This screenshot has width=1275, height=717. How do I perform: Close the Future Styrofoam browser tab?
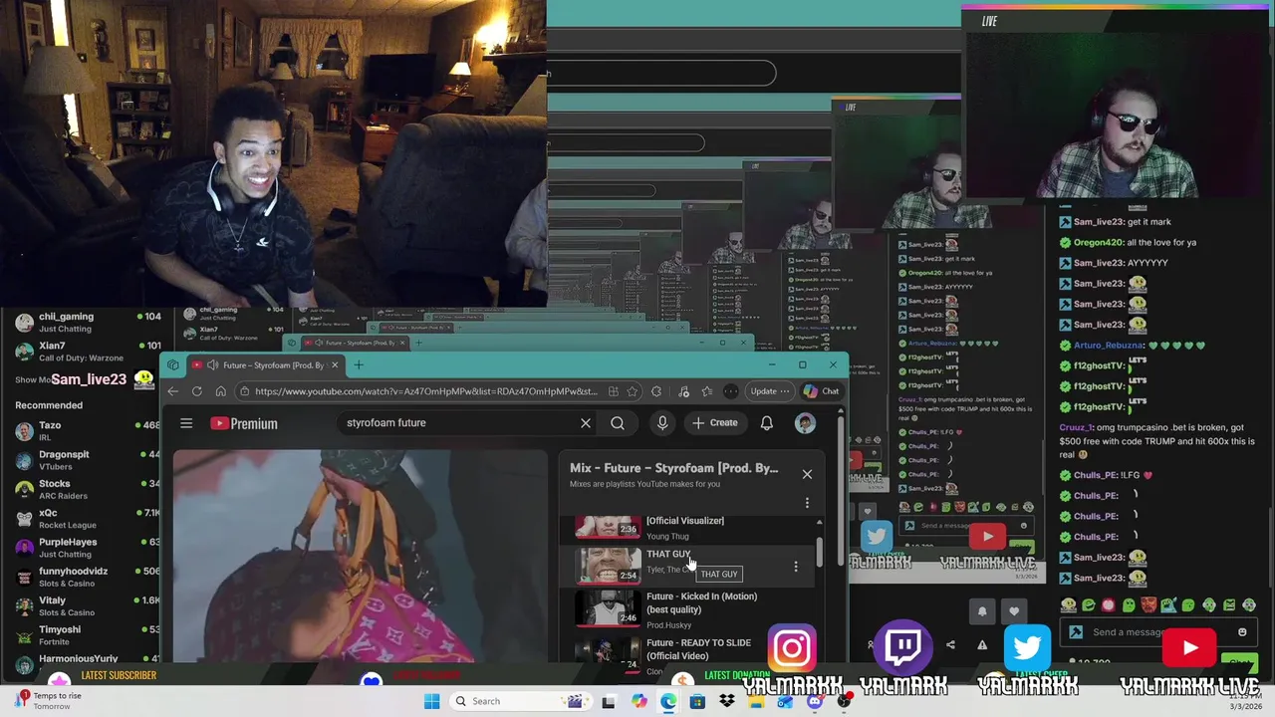pyautogui.click(x=335, y=365)
